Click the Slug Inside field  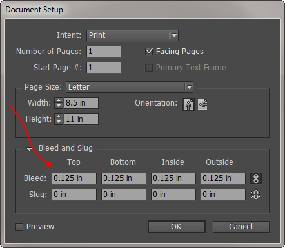(x=173, y=195)
